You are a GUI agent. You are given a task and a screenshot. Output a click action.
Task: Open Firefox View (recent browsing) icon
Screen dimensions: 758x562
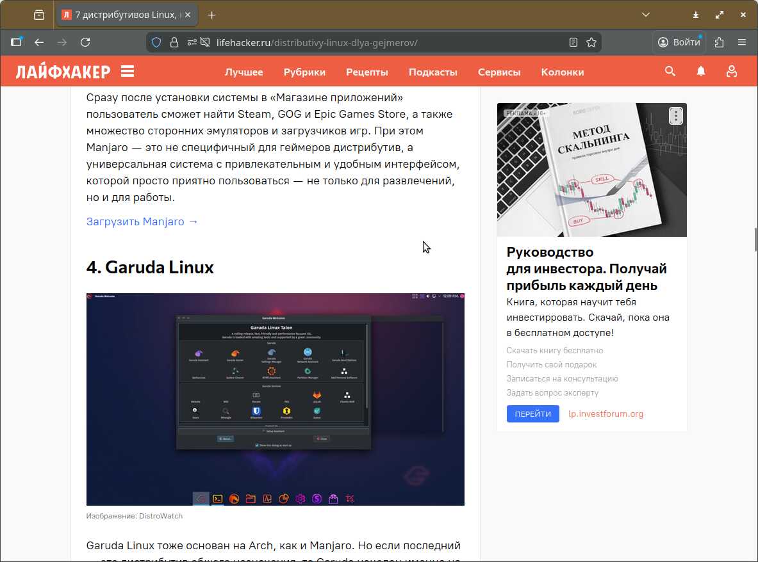click(x=39, y=15)
